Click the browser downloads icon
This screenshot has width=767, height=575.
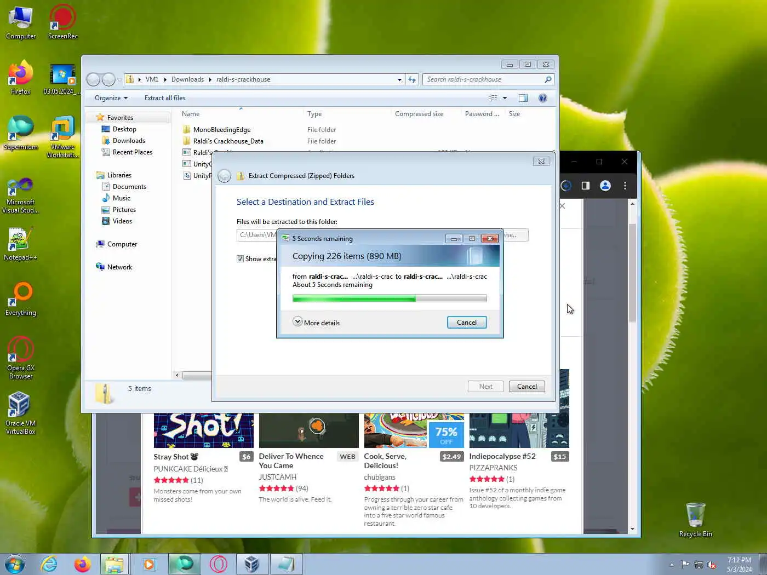566,186
